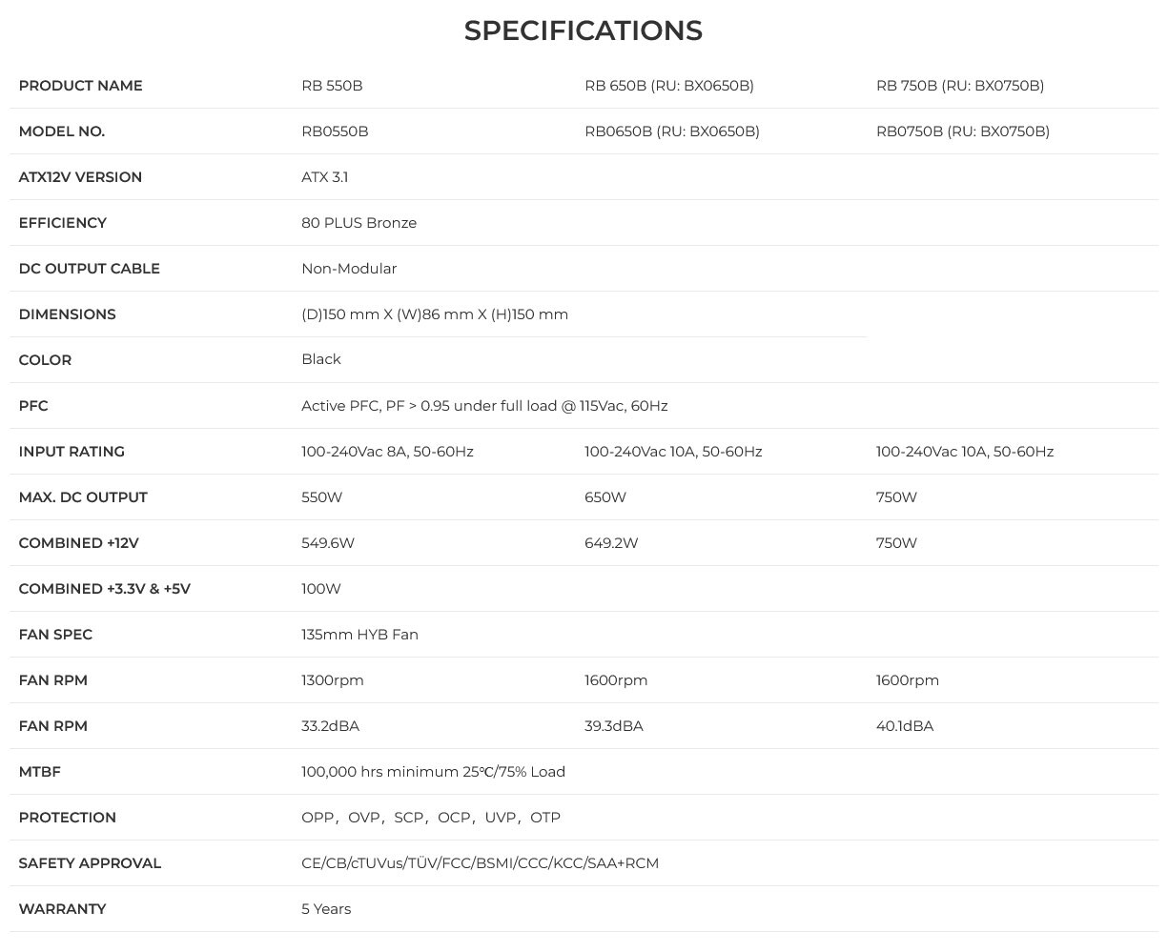Select the dimensions value 150 mm X 86 mm

point(434,314)
